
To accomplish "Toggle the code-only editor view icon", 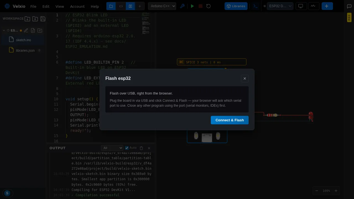I will point(121,6).
